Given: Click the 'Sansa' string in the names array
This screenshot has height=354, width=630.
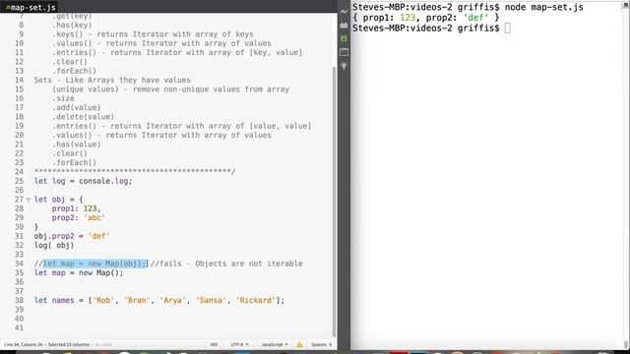Looking at the screenshot, I should coord(211,300).
